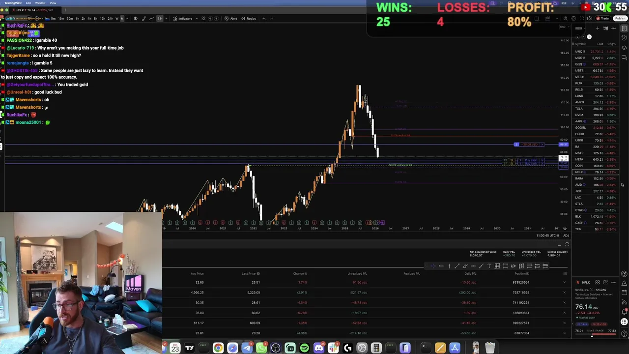The height and width of the screenshot is (354, 629).
Task: Add symbol with watchlist plus icon
Action: (x=598, y=28)
